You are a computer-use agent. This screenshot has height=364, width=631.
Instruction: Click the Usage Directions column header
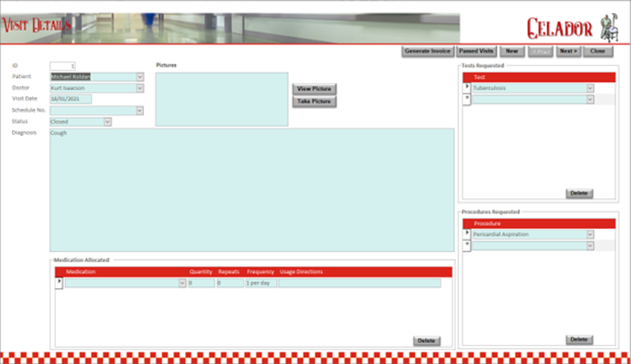click(x=301, y=272)
